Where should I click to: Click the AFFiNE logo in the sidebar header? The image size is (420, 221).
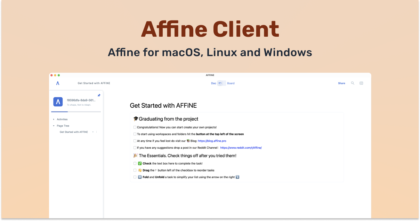pos(57,83)
